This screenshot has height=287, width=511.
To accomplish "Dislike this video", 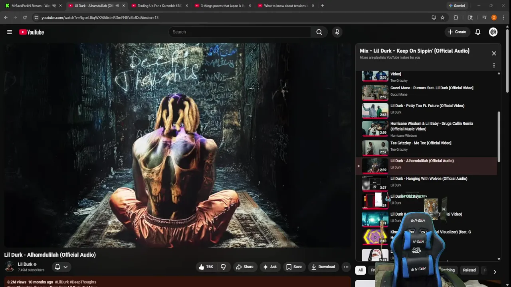I will [x=224, y=267].
